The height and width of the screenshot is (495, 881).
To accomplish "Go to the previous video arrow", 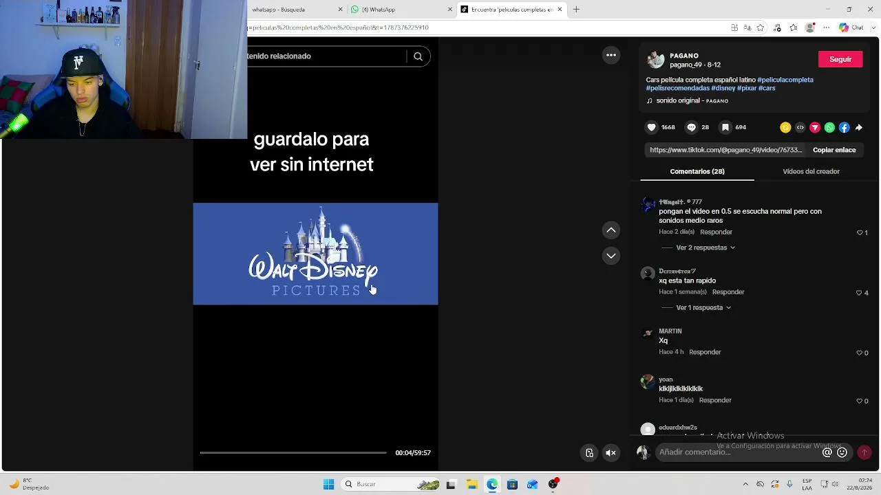I will 611,230.
